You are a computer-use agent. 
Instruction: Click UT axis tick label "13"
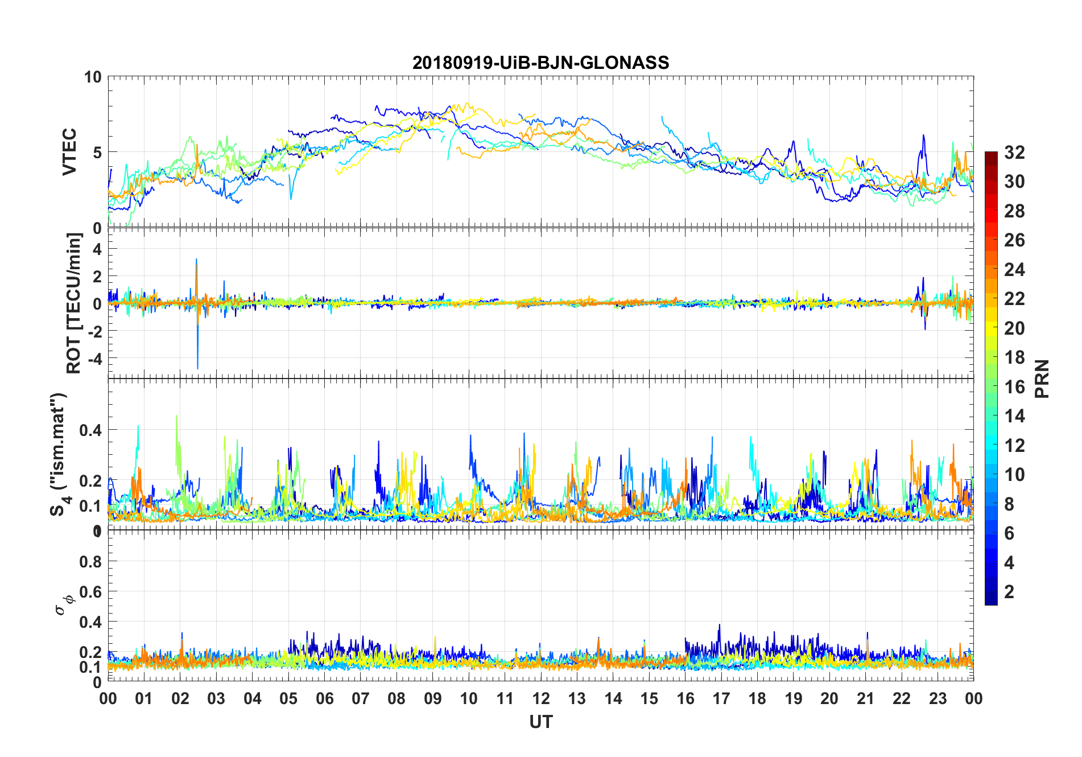click(577, 698)
